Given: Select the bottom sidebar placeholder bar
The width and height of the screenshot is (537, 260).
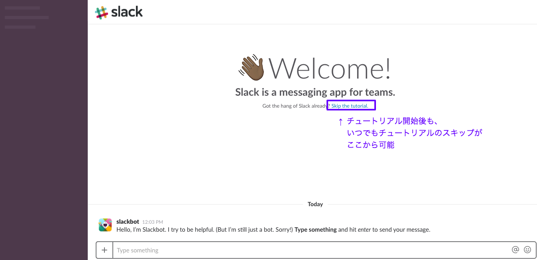Looking at the screenshot, I should [20, 27].
